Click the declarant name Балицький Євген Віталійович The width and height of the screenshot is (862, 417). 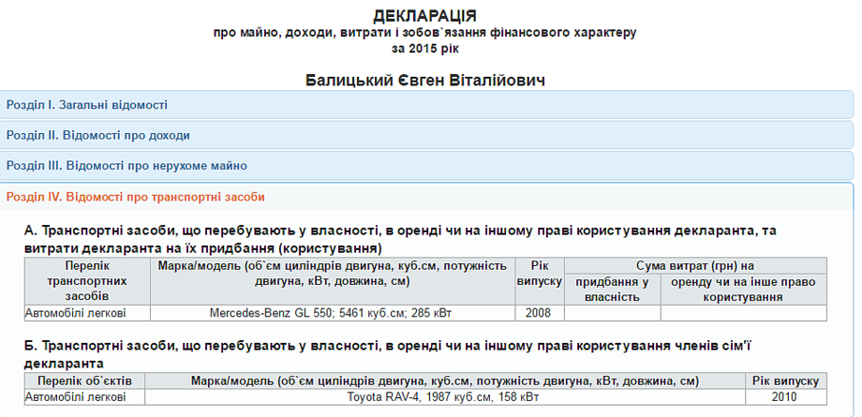point(425,81)
